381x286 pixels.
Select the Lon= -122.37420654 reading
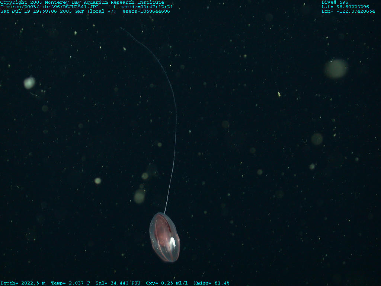pos(348,12)
